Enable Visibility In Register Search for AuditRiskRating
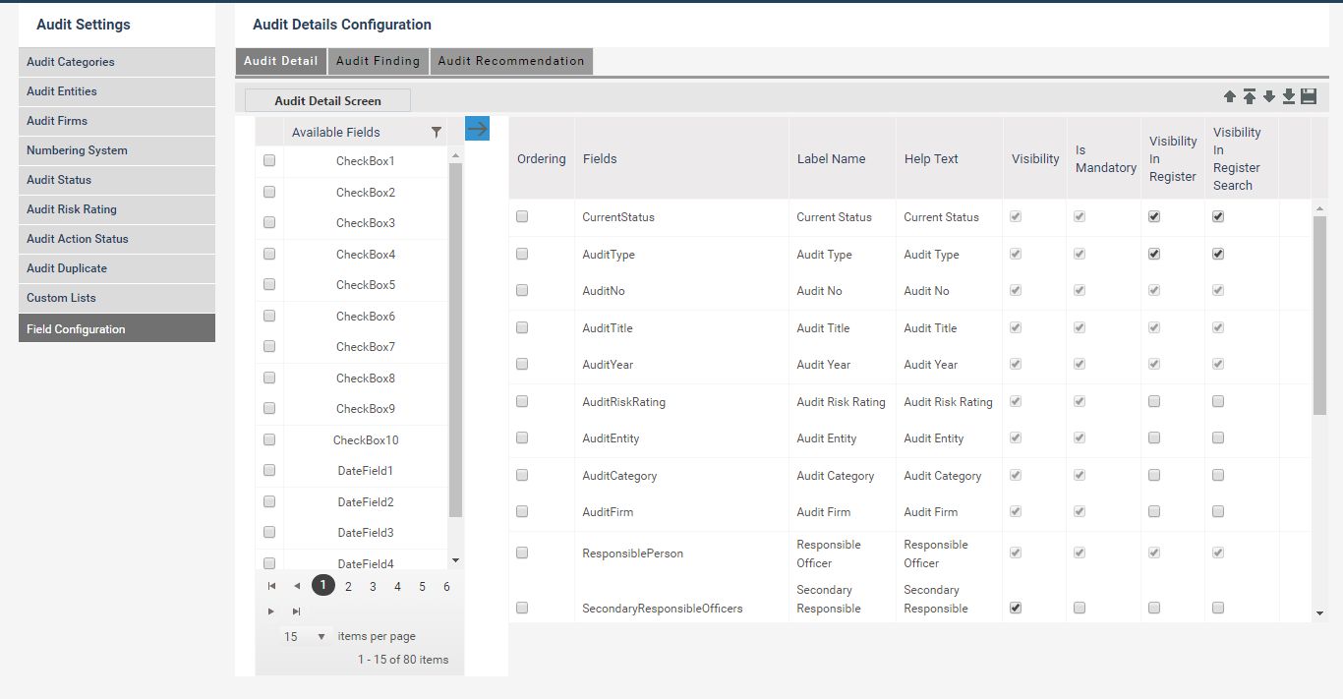 pyautogui.click(x=1217, y=400)
